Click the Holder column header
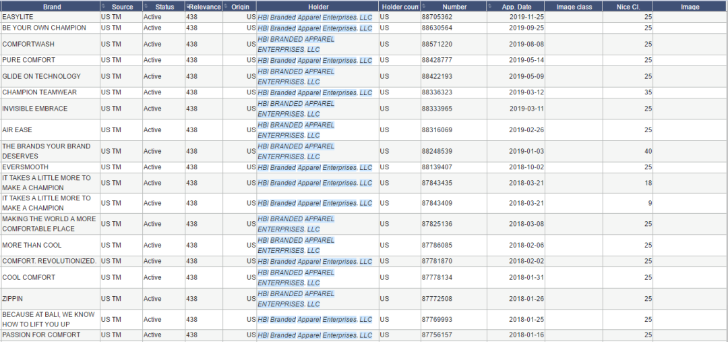The width and height of the screenshot is (728, 342). click(318, 7)
